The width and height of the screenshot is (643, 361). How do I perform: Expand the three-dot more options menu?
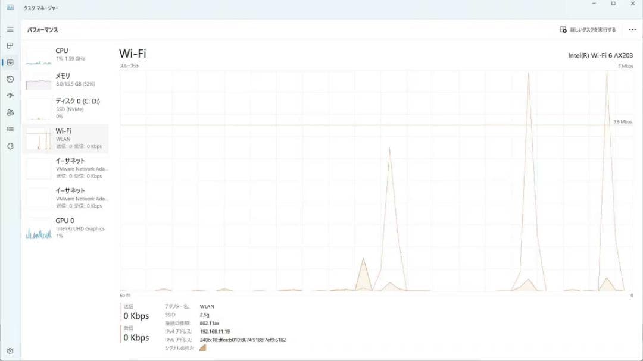point(632,30)
